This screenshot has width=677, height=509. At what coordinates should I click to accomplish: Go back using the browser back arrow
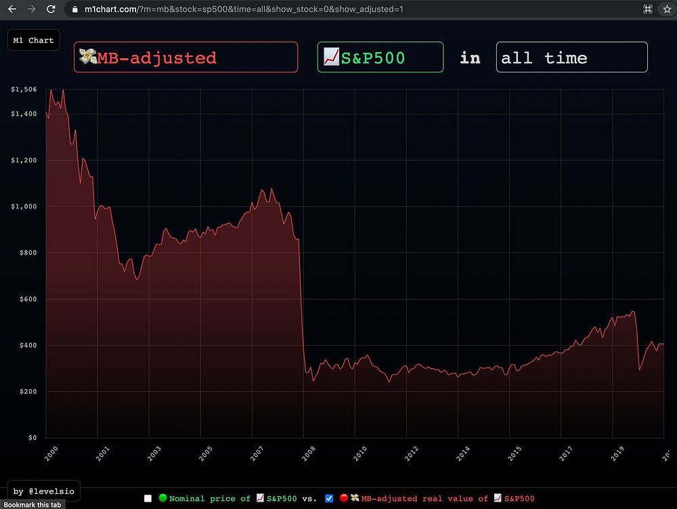coord(12,9)
